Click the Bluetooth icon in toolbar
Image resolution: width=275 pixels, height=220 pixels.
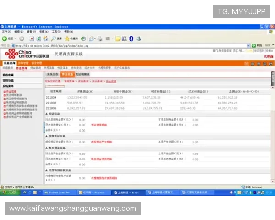[x=131, y=39]
